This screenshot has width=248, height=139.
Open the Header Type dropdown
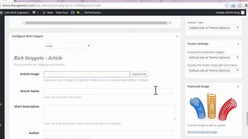pos(214,28)
